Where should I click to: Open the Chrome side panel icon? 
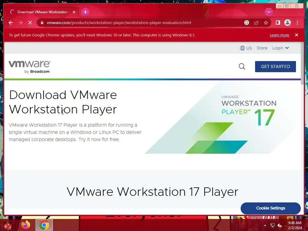tap(278, 23)
